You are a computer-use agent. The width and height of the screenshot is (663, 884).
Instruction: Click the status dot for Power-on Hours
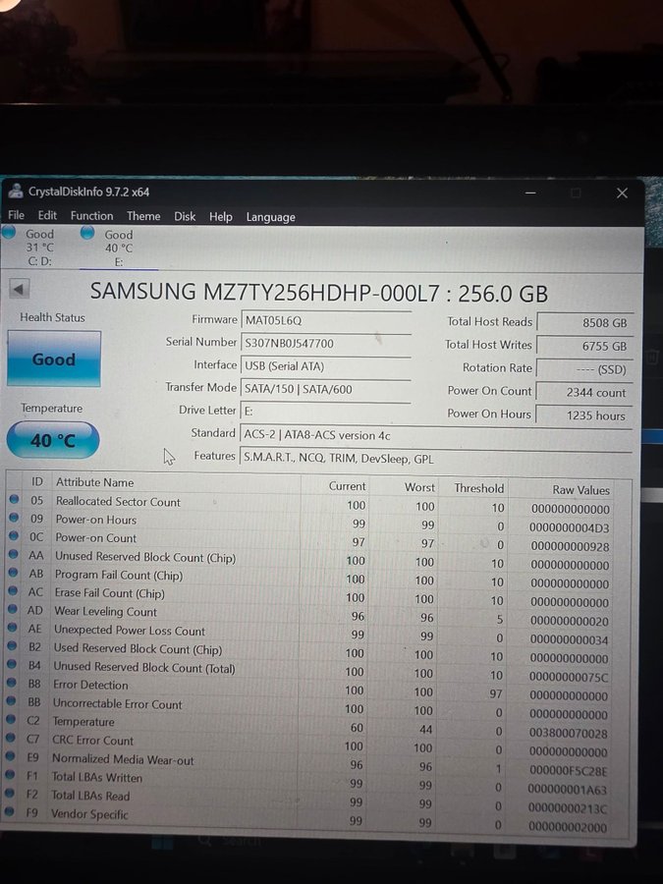(x=14, y=520)
